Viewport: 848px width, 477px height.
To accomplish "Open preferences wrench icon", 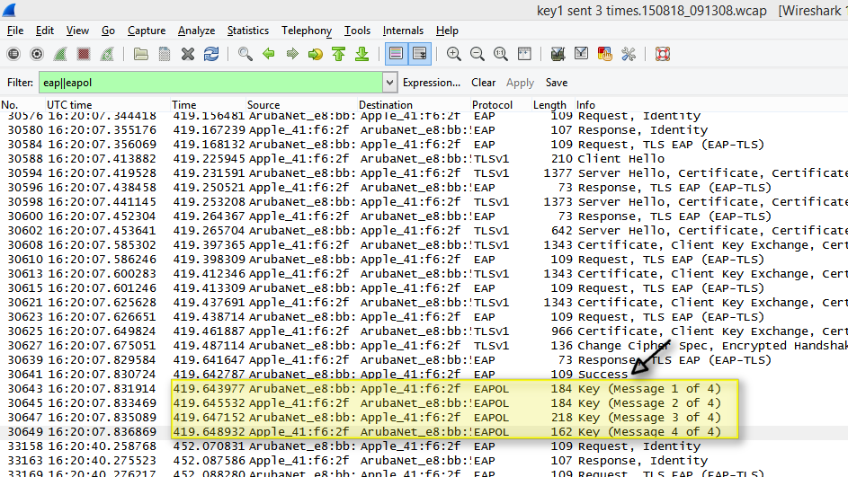I will click(629, 54).
